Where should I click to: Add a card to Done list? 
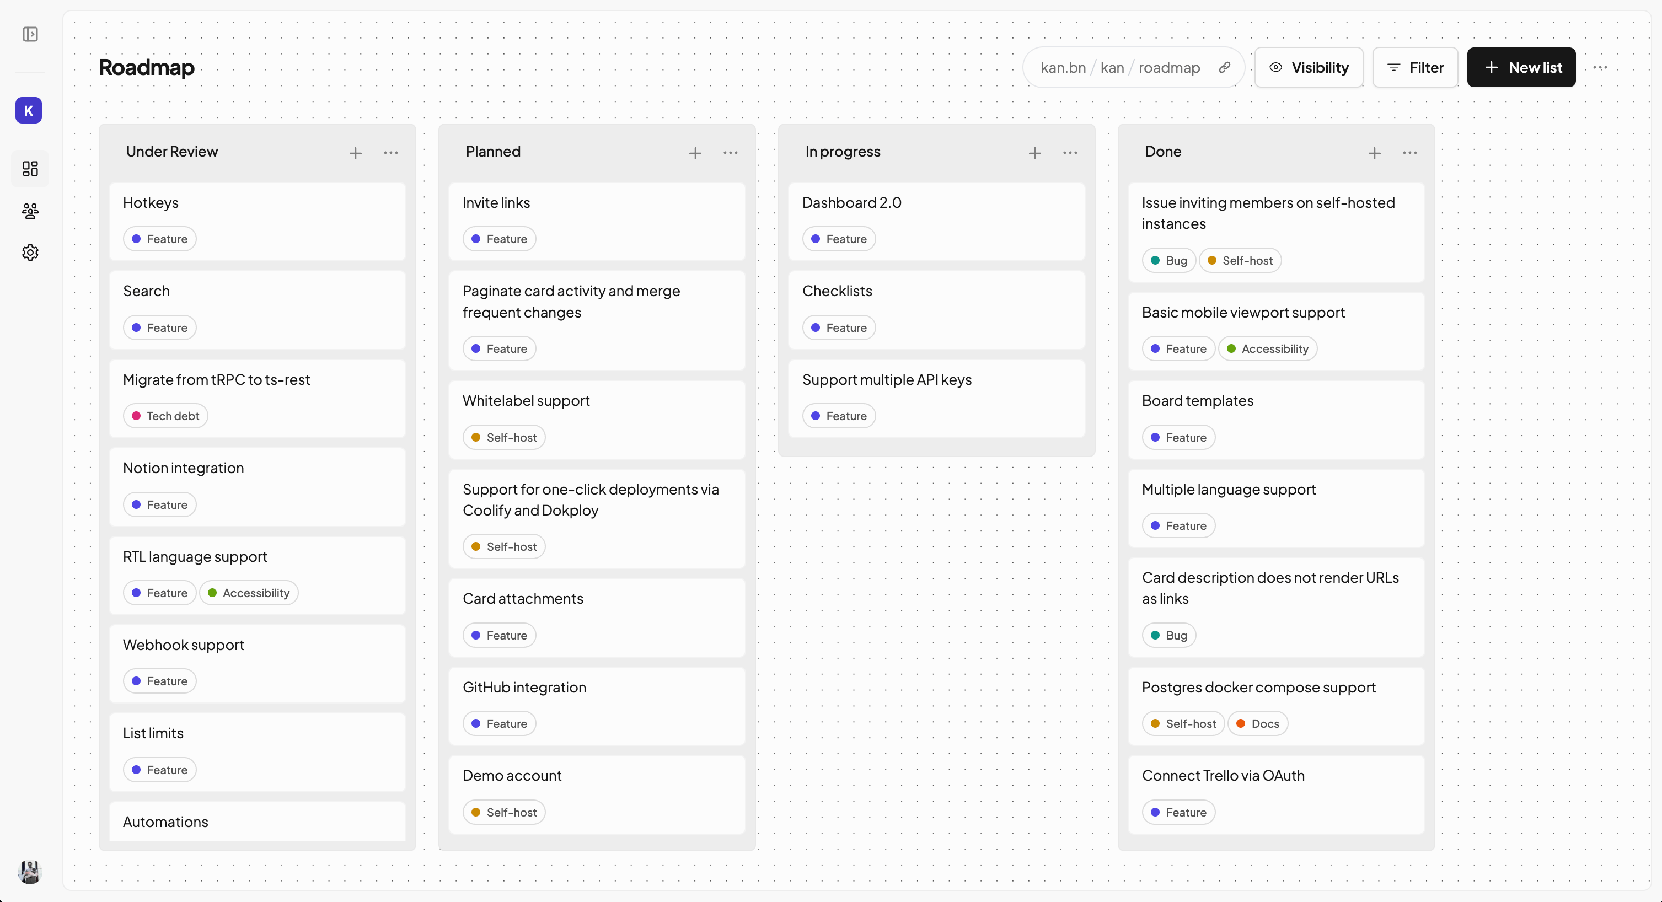pos(1374,153)
